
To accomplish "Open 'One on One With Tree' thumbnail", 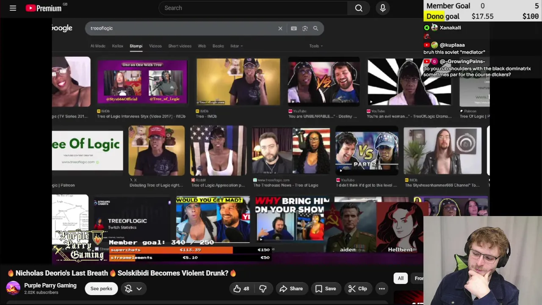I will click(x=142, y=82).
